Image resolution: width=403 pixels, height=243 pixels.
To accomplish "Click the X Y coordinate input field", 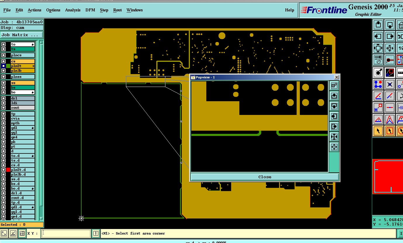I will coord(66,233).
